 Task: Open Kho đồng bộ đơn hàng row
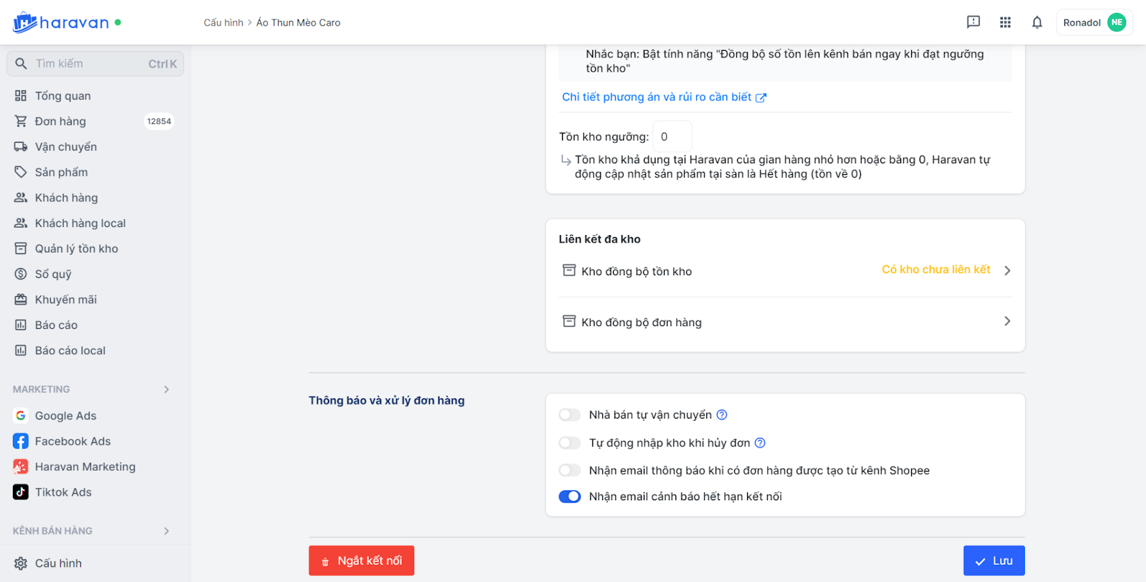785,322
